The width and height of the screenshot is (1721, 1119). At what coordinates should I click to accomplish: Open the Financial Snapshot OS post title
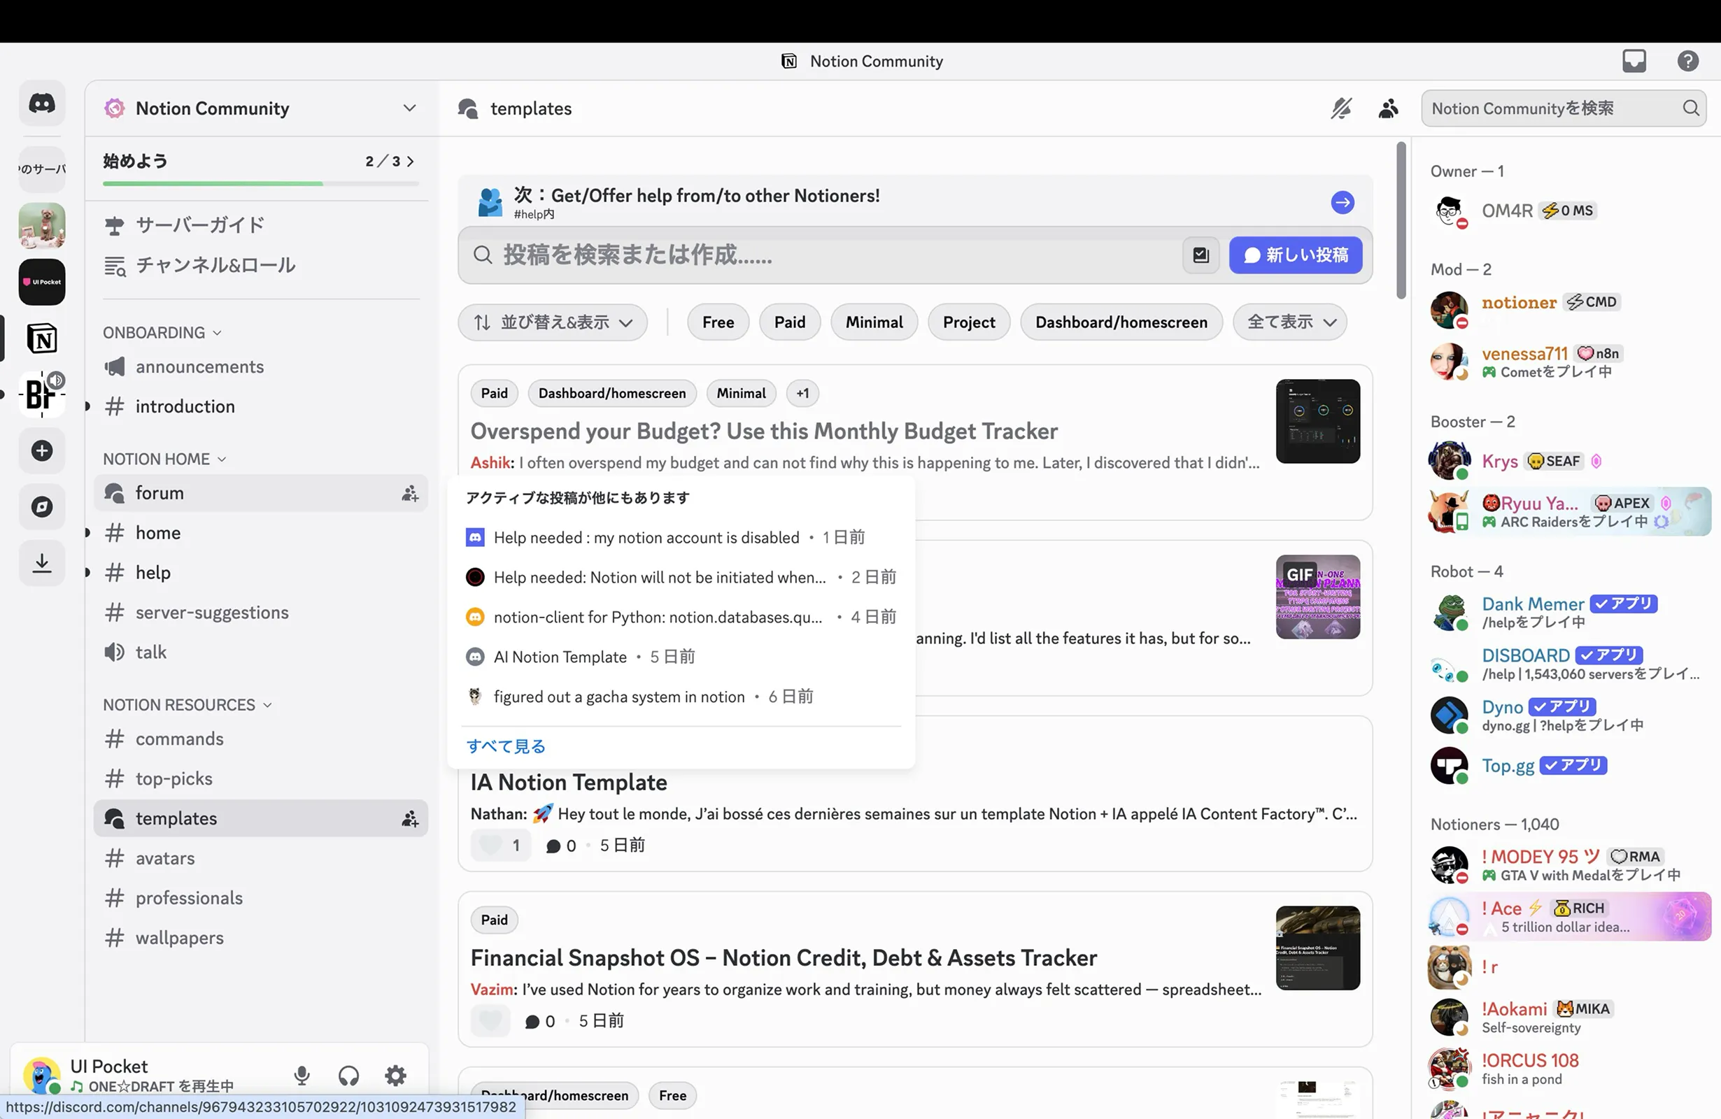click(784, 959)
